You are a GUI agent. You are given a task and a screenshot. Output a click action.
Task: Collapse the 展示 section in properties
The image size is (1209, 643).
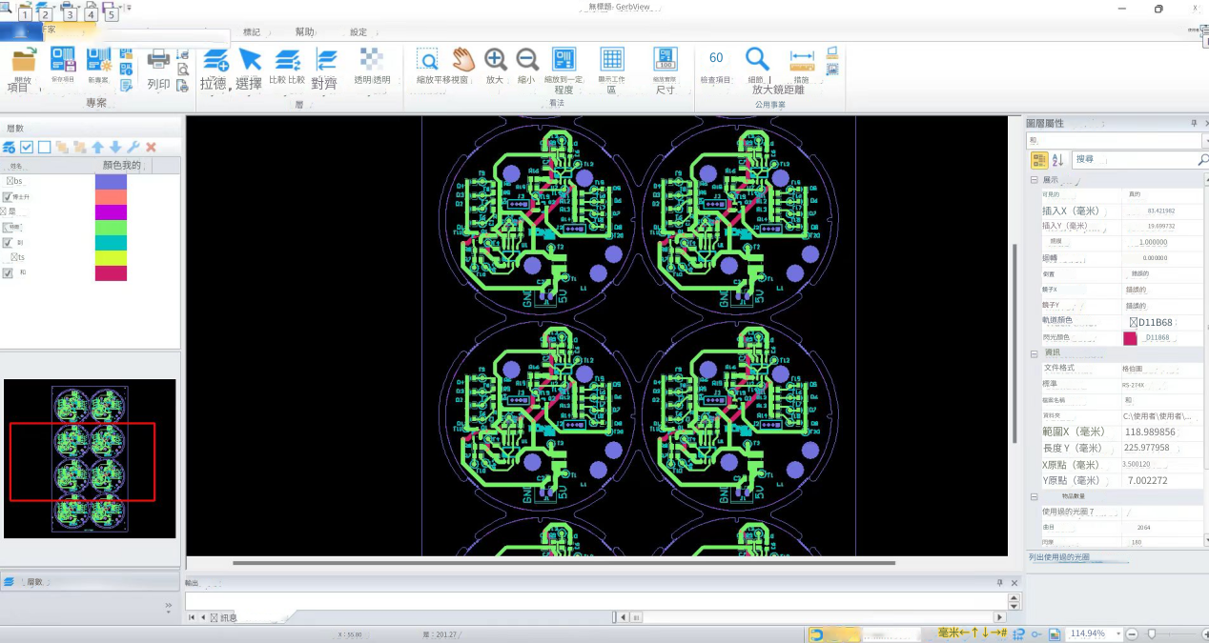point(1035,180)
